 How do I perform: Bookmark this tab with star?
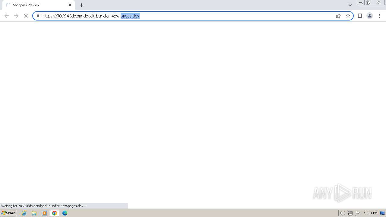click(x=348, y=16)
